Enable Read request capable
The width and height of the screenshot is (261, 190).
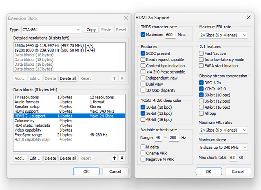coord(143,60)
